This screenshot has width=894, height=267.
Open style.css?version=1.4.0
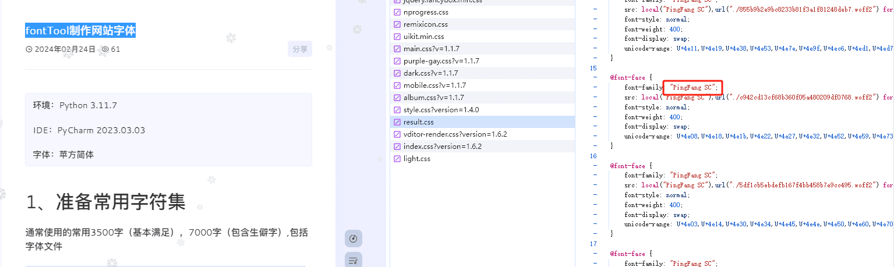(x=441, y=110)
